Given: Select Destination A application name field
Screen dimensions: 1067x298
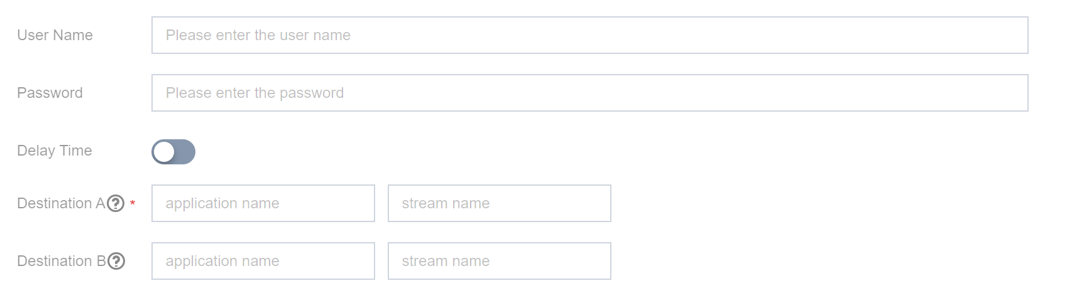Looking at the screenshot, I should pos(263,203).
